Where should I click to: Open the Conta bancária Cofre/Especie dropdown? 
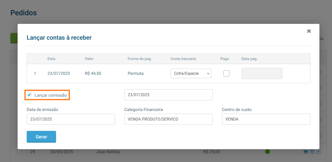(191, 74)
